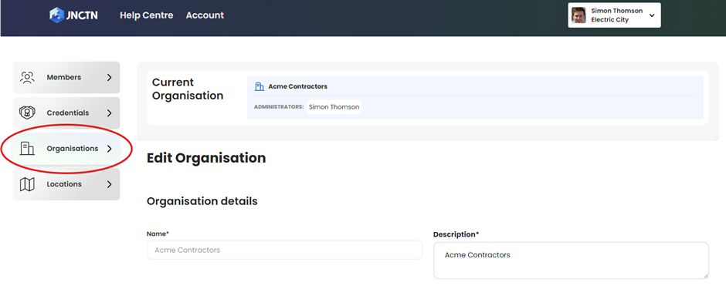Click the blue building icon beside Acme Contractors

(260, 86)
